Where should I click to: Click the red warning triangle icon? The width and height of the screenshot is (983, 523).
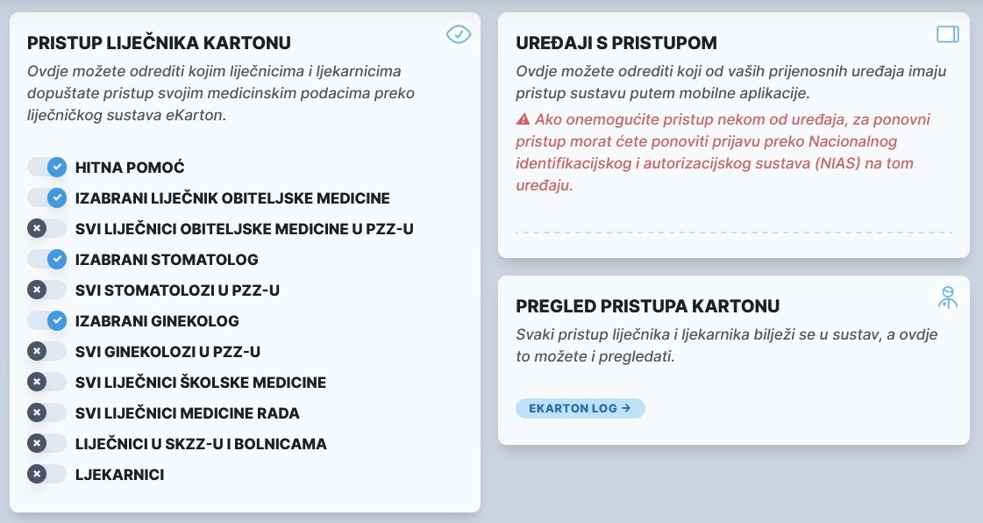pos(524,119)
